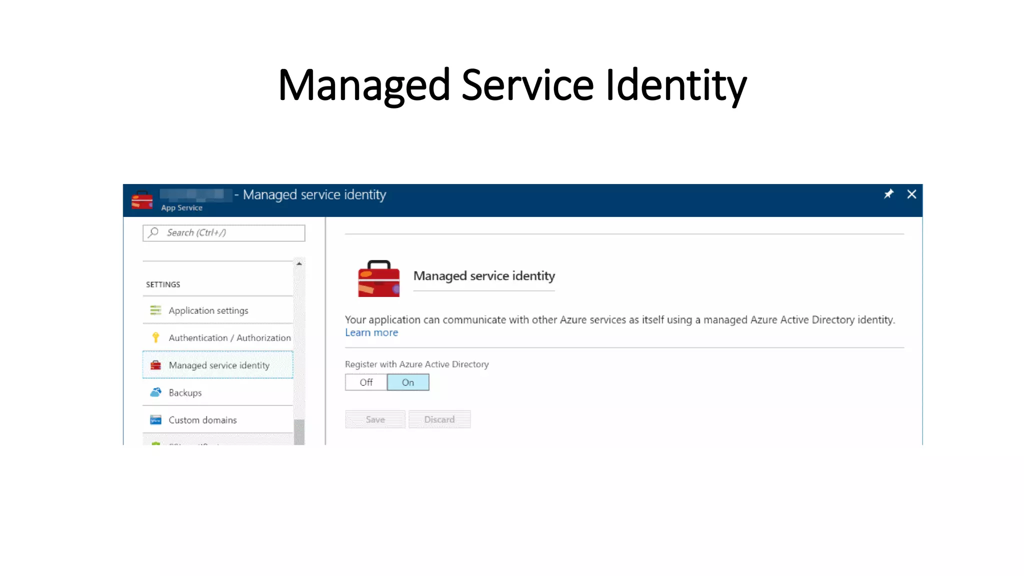Viewport: 1024px width, 576px height.
Task: Click the Managed service identity content heading
Action: click(x=484, y=276)
